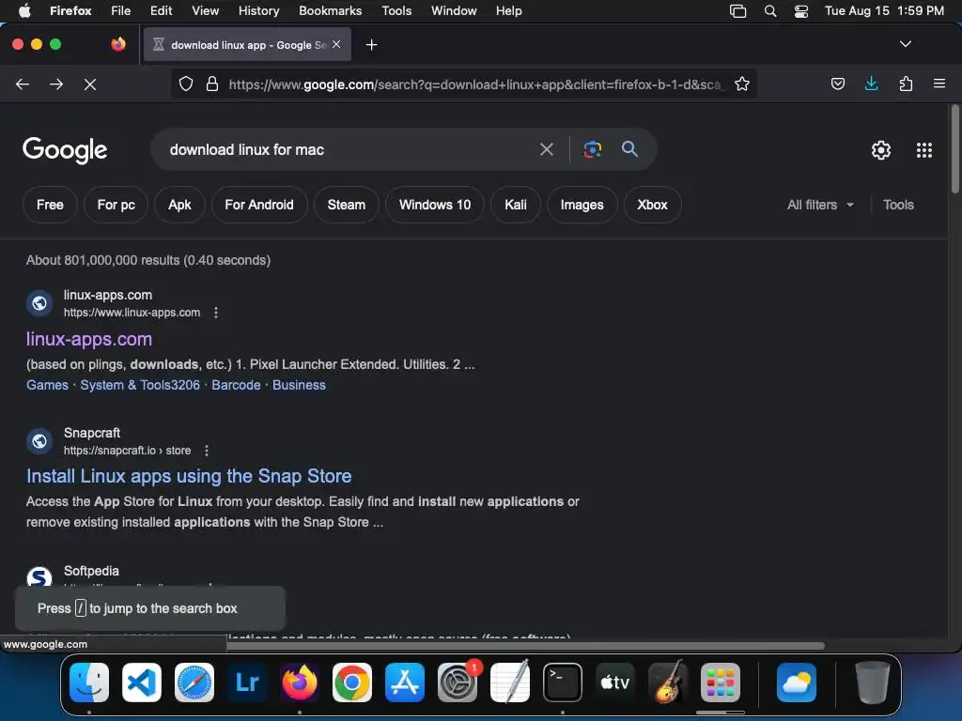Screen dimensions: 962x721
Task: Select the For pc filter chip
Action: (x=116, y=205)
